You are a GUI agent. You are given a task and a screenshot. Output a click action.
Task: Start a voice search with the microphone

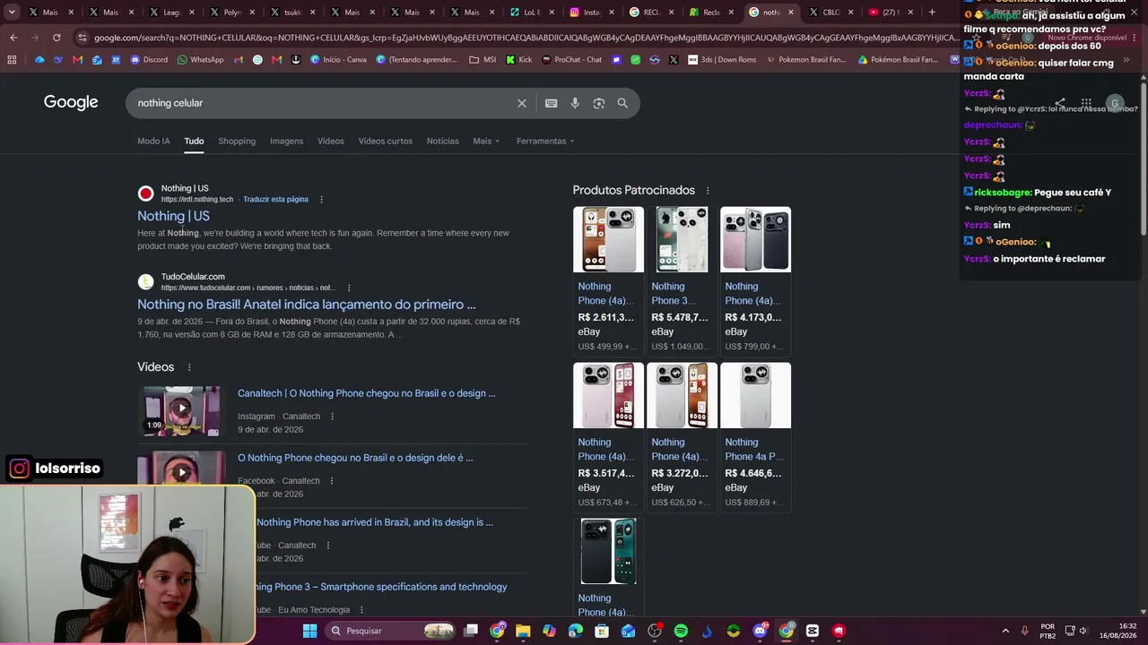pos(575,103)
